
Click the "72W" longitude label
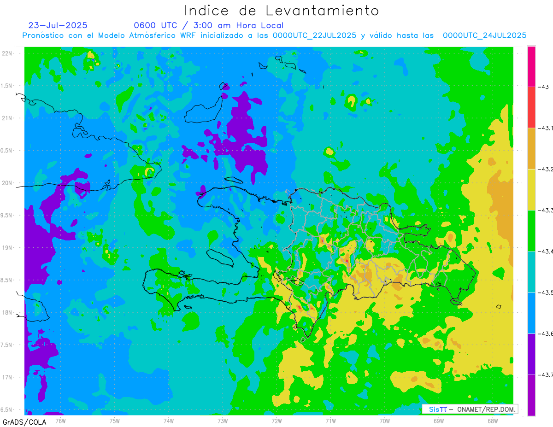click(276, 421)
